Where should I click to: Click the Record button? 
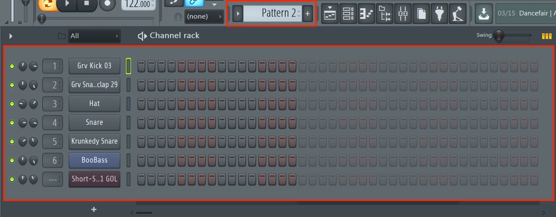click(107, 4)
